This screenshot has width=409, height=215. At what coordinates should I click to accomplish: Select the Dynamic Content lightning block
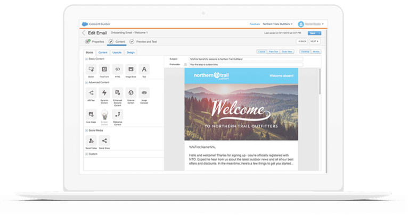coord(104,93)
